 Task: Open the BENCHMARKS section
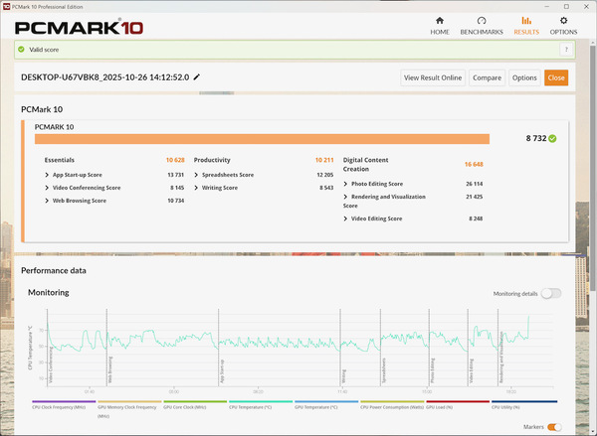point(482,26)
